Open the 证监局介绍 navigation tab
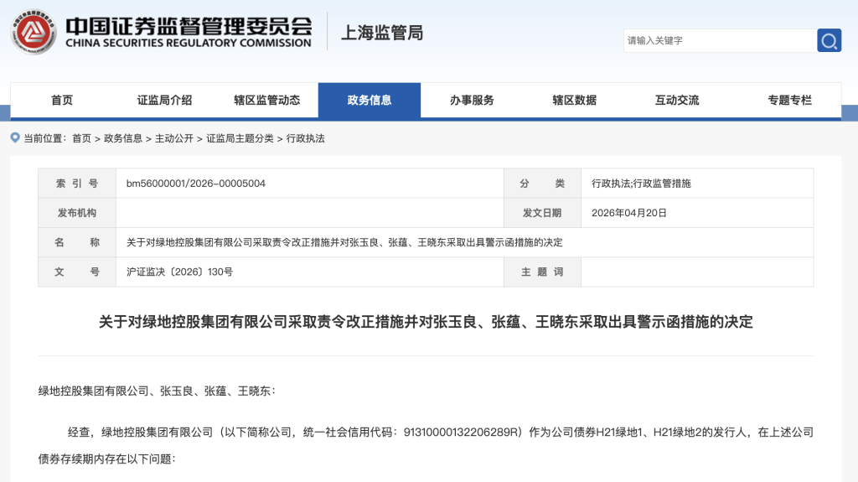 pyautogui.click(x=164, y=101)
